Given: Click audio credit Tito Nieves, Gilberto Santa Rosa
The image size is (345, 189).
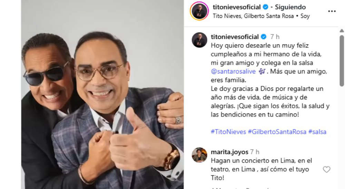Looking at the screenshot, I should coord(253,16).
